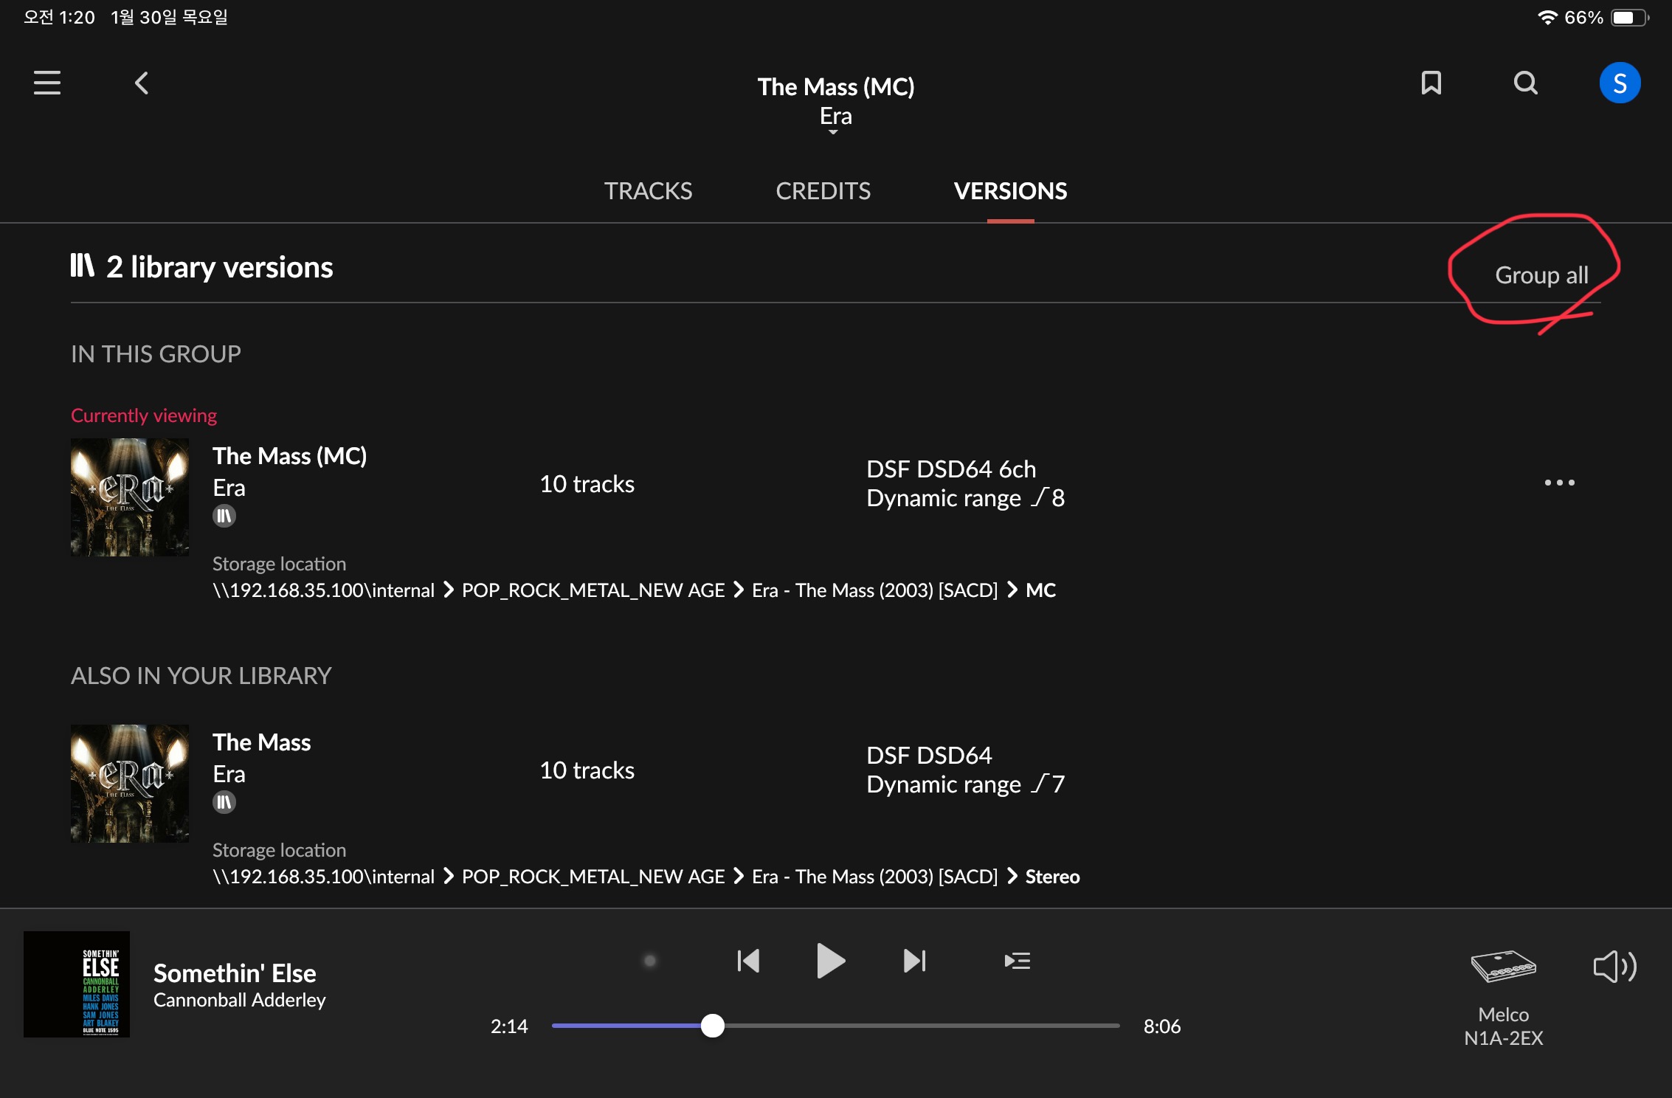
Task: Open the hamburger navigation menu
Action: click(x=47, y=83)
